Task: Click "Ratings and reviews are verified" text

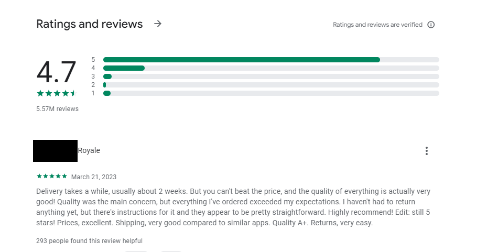Action: tap(377, 25)
